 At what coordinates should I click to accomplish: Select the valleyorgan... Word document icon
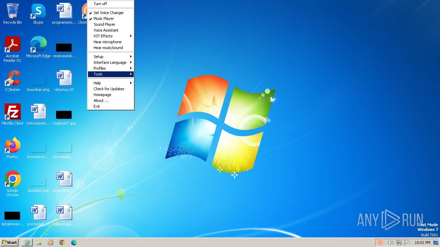pyautogui.click(x=64, y=215)
